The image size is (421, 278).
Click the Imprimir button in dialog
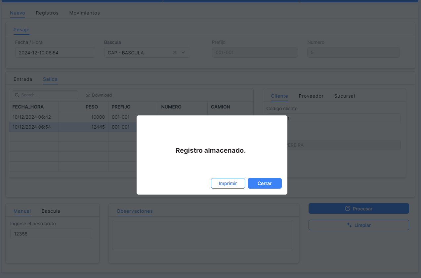[x=228, y=183]
